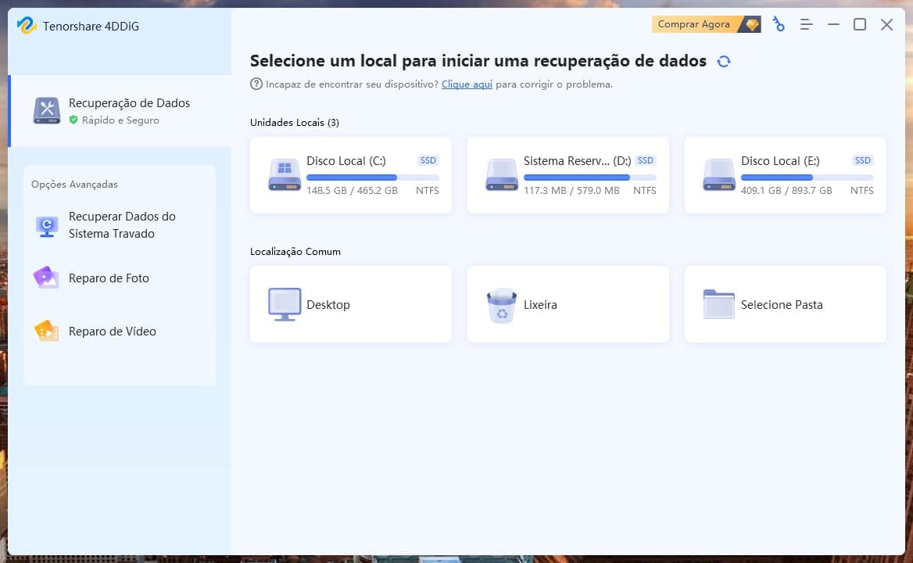Select the Disco Local (E:) drive icon
The width and height of the screenshot is (913, 563).
tap(718, 175)
